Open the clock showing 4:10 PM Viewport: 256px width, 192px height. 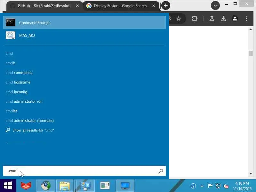[x=242, y=186]
